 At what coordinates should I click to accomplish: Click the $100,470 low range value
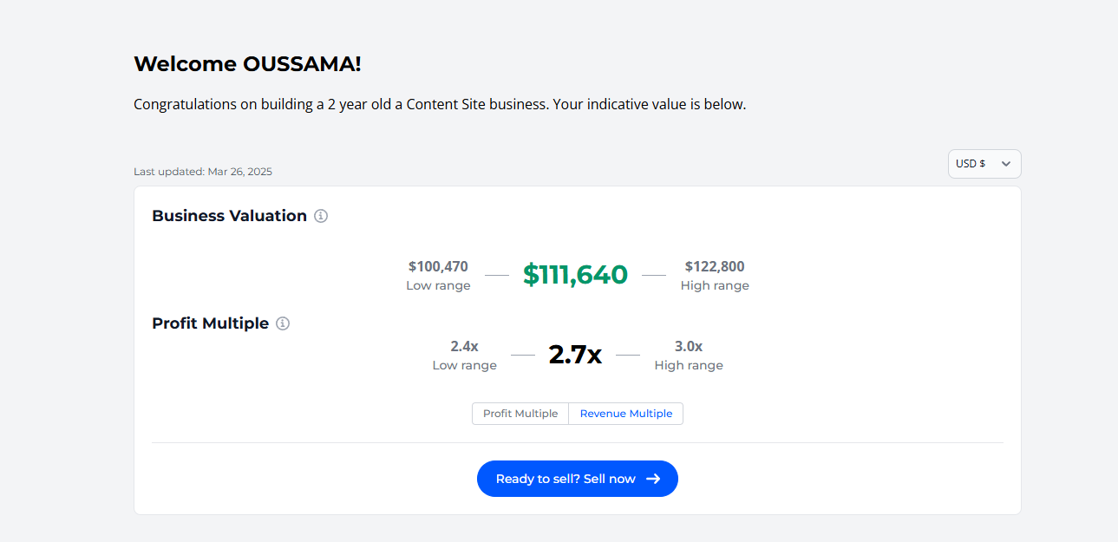(x=438, y=266)
